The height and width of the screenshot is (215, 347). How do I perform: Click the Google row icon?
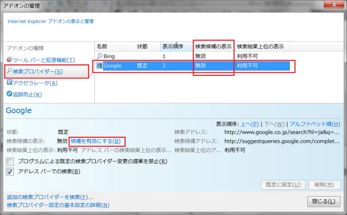100,65
